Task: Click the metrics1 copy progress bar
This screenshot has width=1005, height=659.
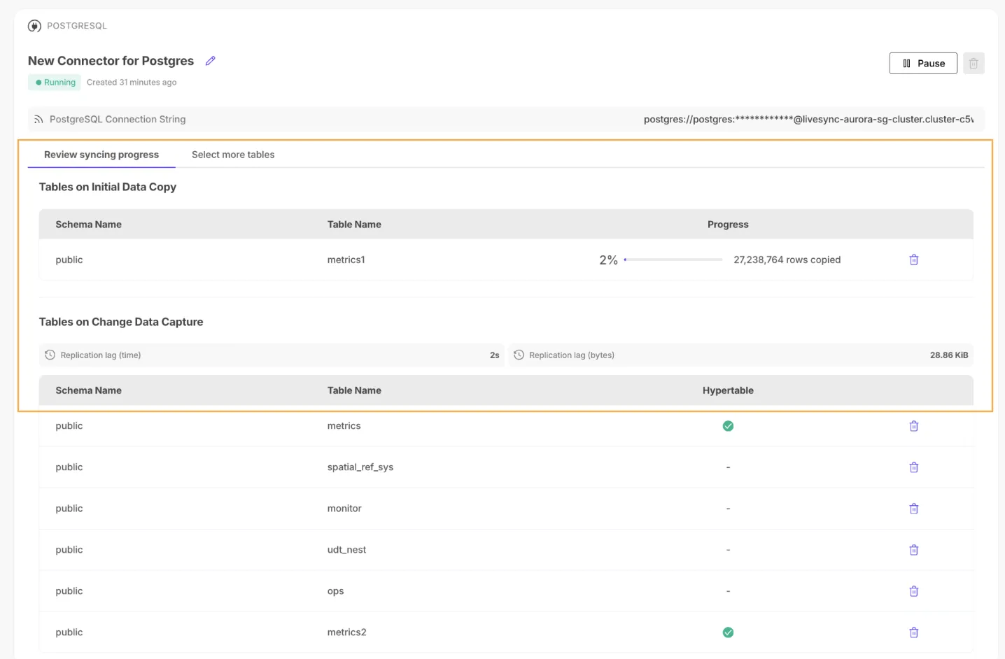Action: pyautogui.click(x=673, y=260)
